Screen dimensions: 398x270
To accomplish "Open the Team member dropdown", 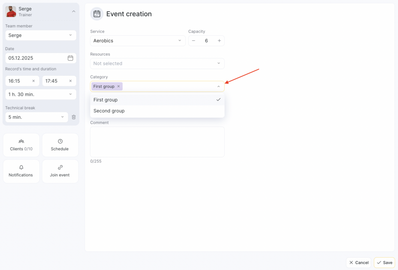I will pyautogui.click(x=40, y=35).
